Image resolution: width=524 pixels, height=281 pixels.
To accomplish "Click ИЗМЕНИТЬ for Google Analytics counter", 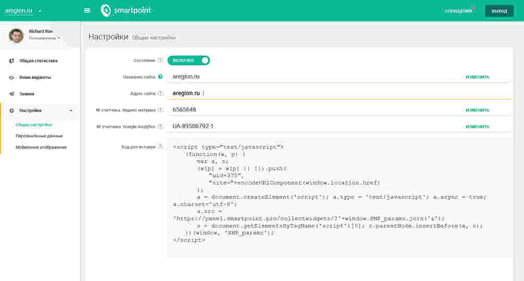I will coord(477,127).
